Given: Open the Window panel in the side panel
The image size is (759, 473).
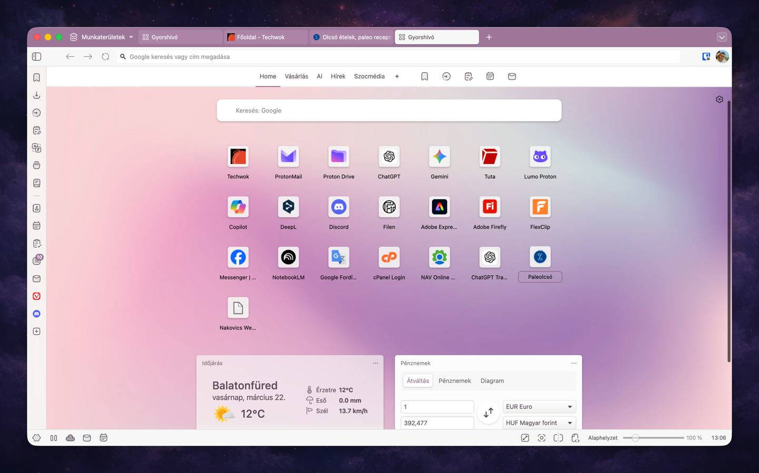Looking at the screenshot, I should click(36, 166).
